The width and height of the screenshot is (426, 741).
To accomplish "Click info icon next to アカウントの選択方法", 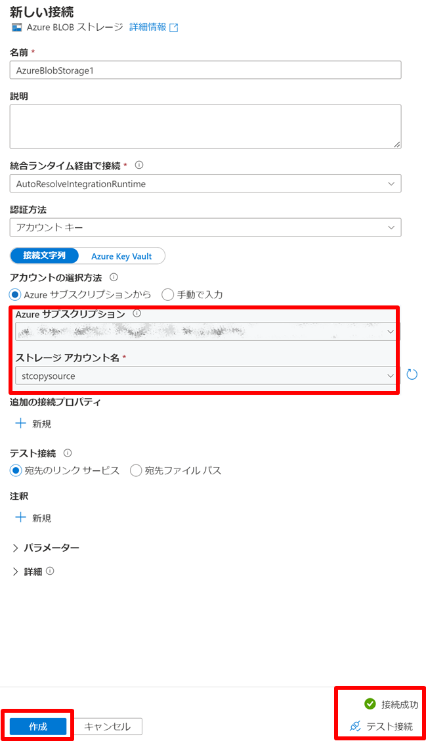I will (114, 277).
